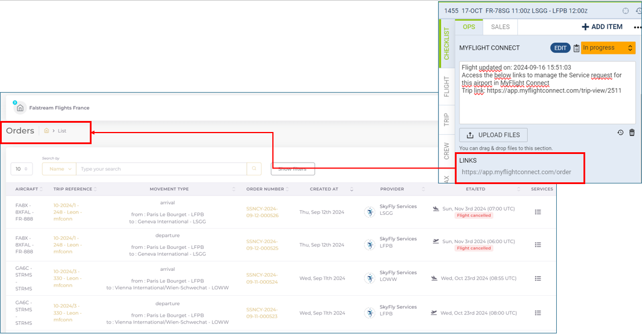Click SkyFly Services LOWW provider logo
Viewport: 642px width, 334px height.
370,278
